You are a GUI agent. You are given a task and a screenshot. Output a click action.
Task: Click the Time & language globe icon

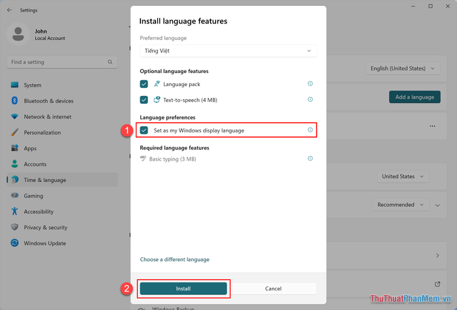tap(14, 179)
